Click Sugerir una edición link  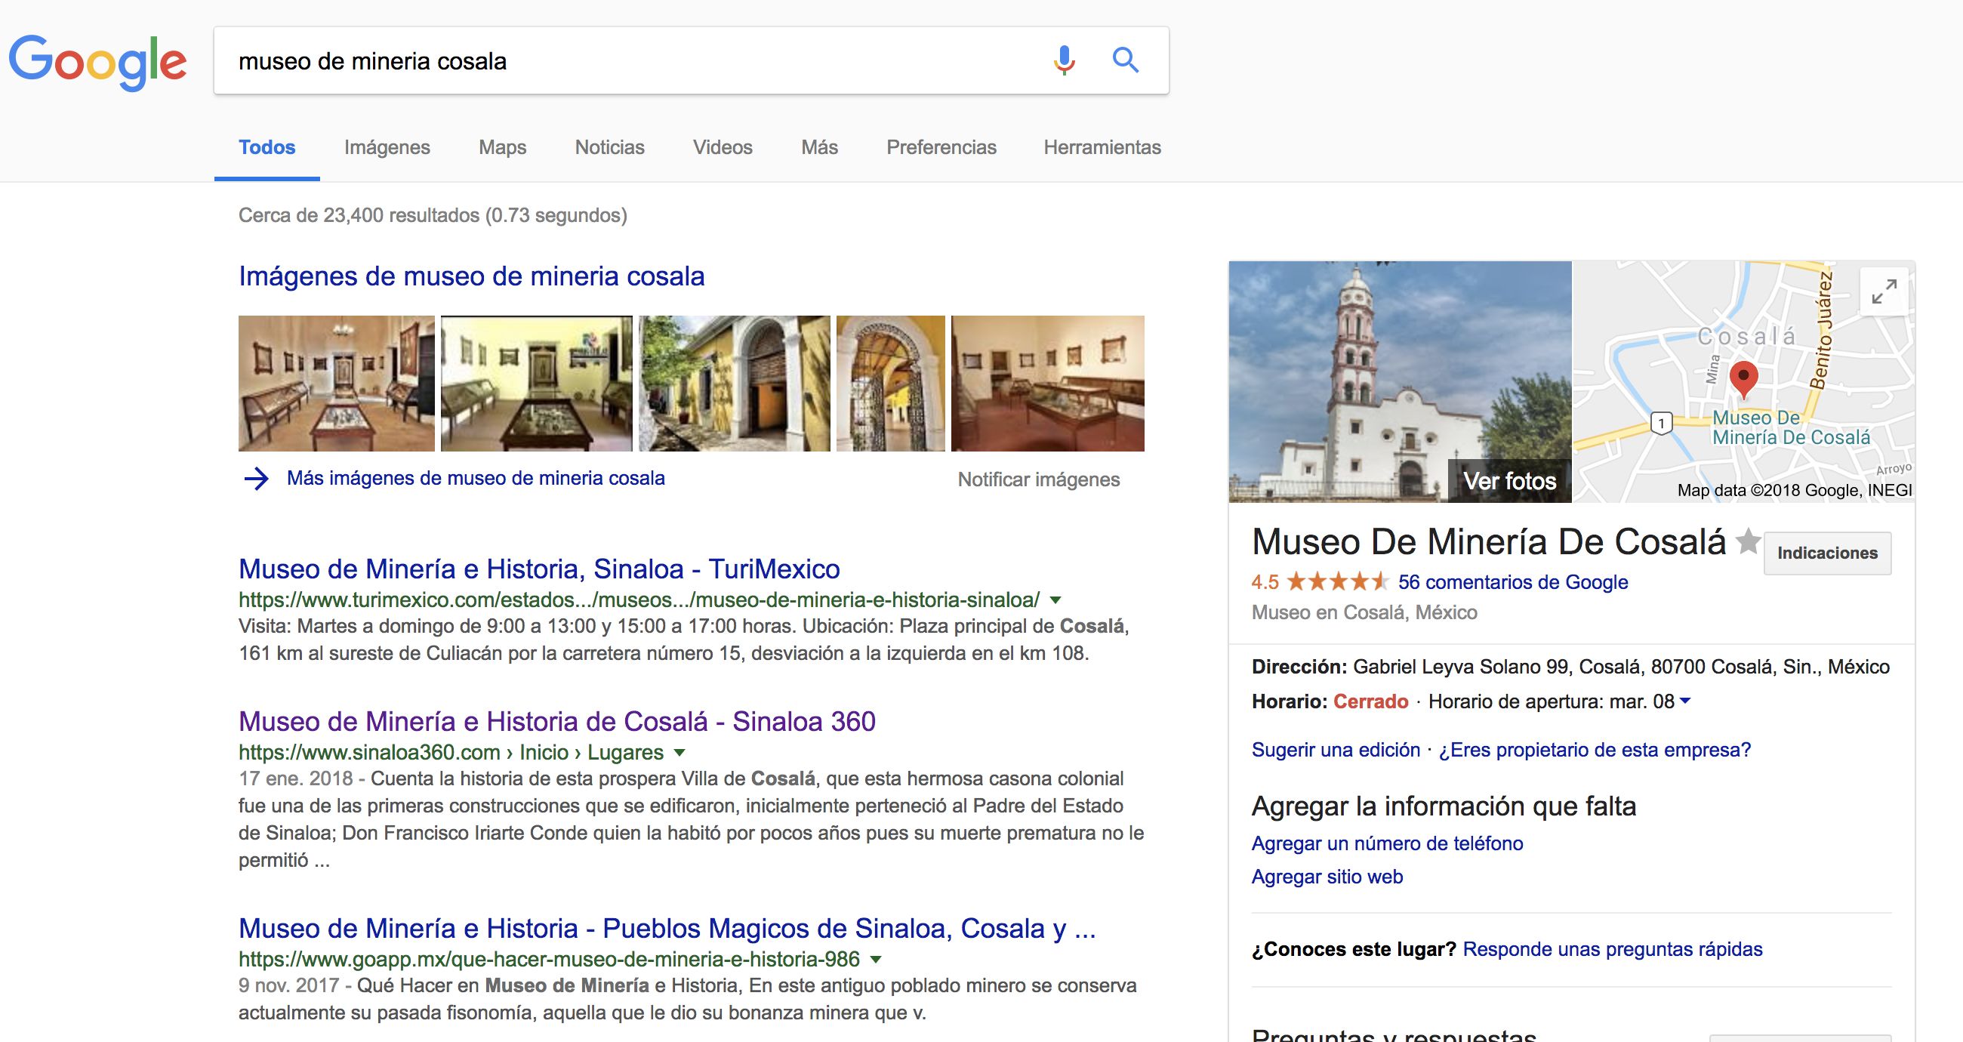click(x=1336, y=750)
